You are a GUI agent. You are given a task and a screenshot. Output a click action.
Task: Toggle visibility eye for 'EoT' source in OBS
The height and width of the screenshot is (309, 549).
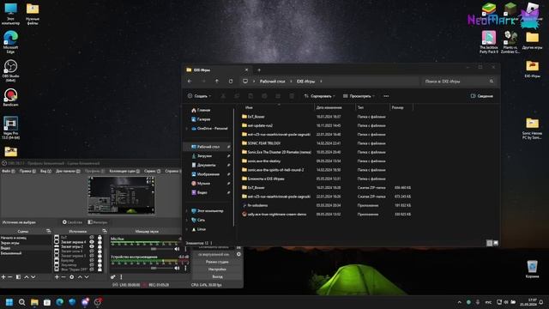(x=92, y=237)
